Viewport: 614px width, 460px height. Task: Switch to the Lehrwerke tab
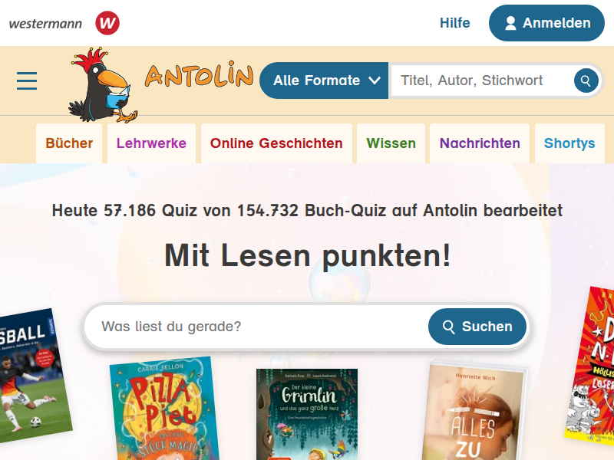click(x=151, y=143)
